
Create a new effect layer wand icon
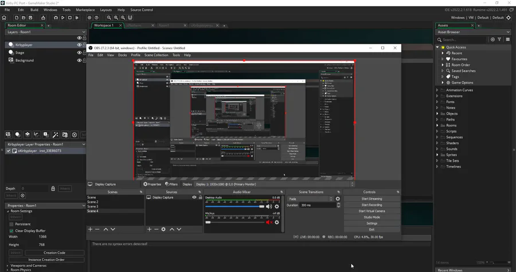(x=55, y=134)
